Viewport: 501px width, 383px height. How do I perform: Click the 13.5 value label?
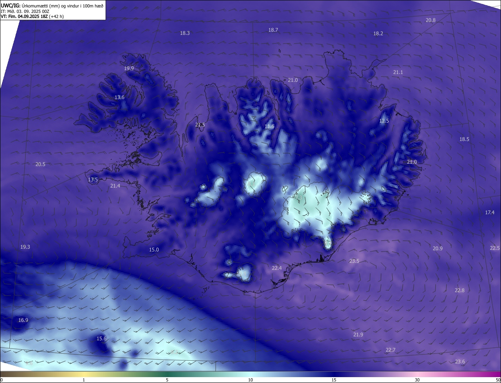tap(93, 180)
